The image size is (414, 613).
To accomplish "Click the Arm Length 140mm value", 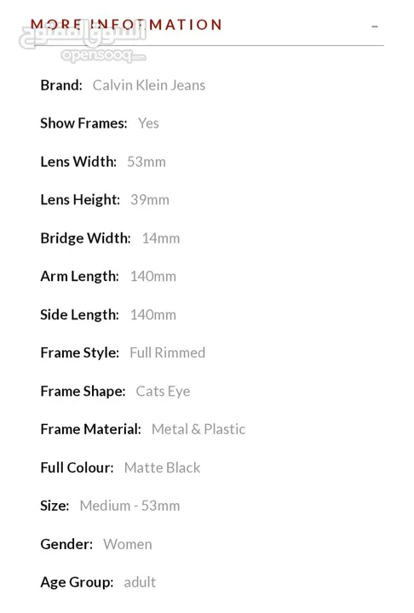I will 153,277.
